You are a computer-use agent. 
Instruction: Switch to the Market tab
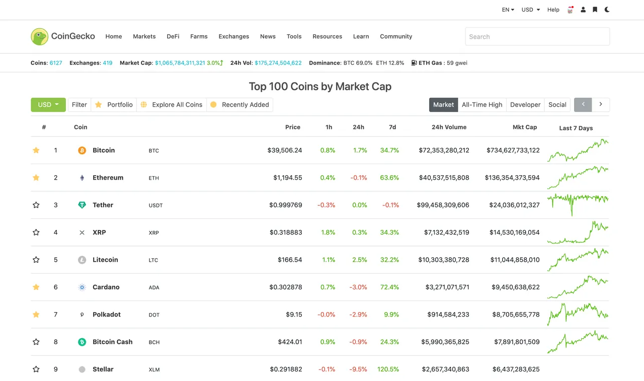point(443,105)
